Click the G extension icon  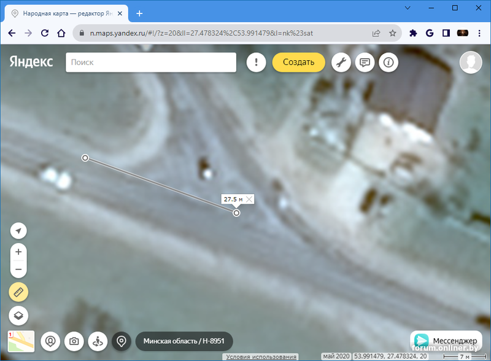pos(430,33)
